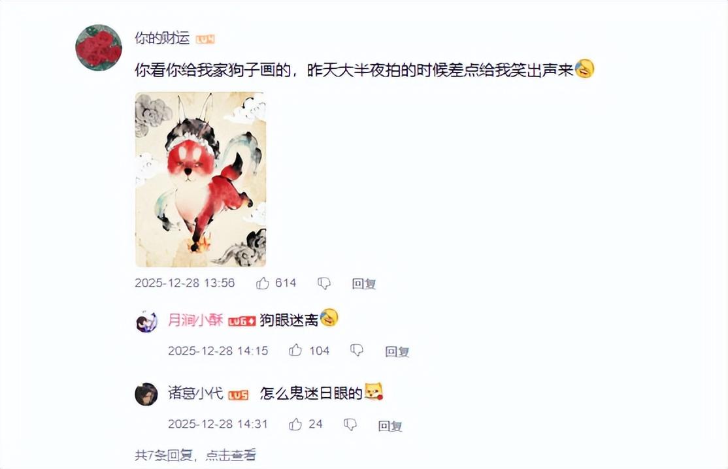Viewport: 728px width, 469px height.
Task: Open the pink username 月涧小酥
Action: pyautogui.click(x=195, y=320)
